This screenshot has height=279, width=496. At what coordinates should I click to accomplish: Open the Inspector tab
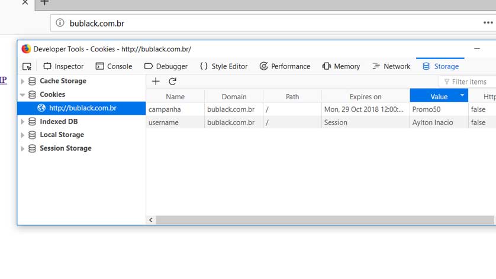63,66
